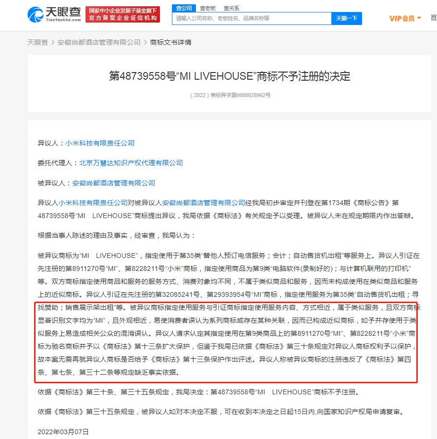Open 北京万慧达知识产权代理有限公司 agent link
The height and width of the screenshot is (439, 437).
coord(131,163)
